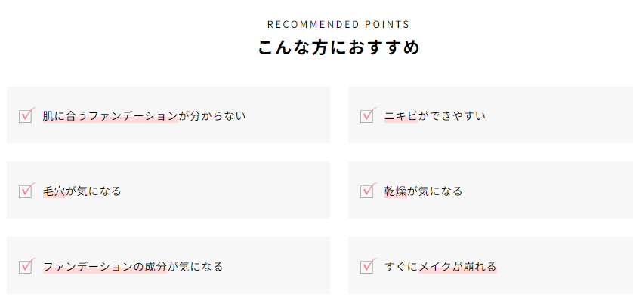Click the ファンデーションの成分が気になる text

click(x=133, y=267)
